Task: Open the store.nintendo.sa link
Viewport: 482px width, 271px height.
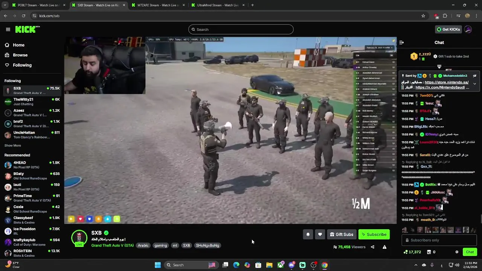Action: tap(447, 82)
